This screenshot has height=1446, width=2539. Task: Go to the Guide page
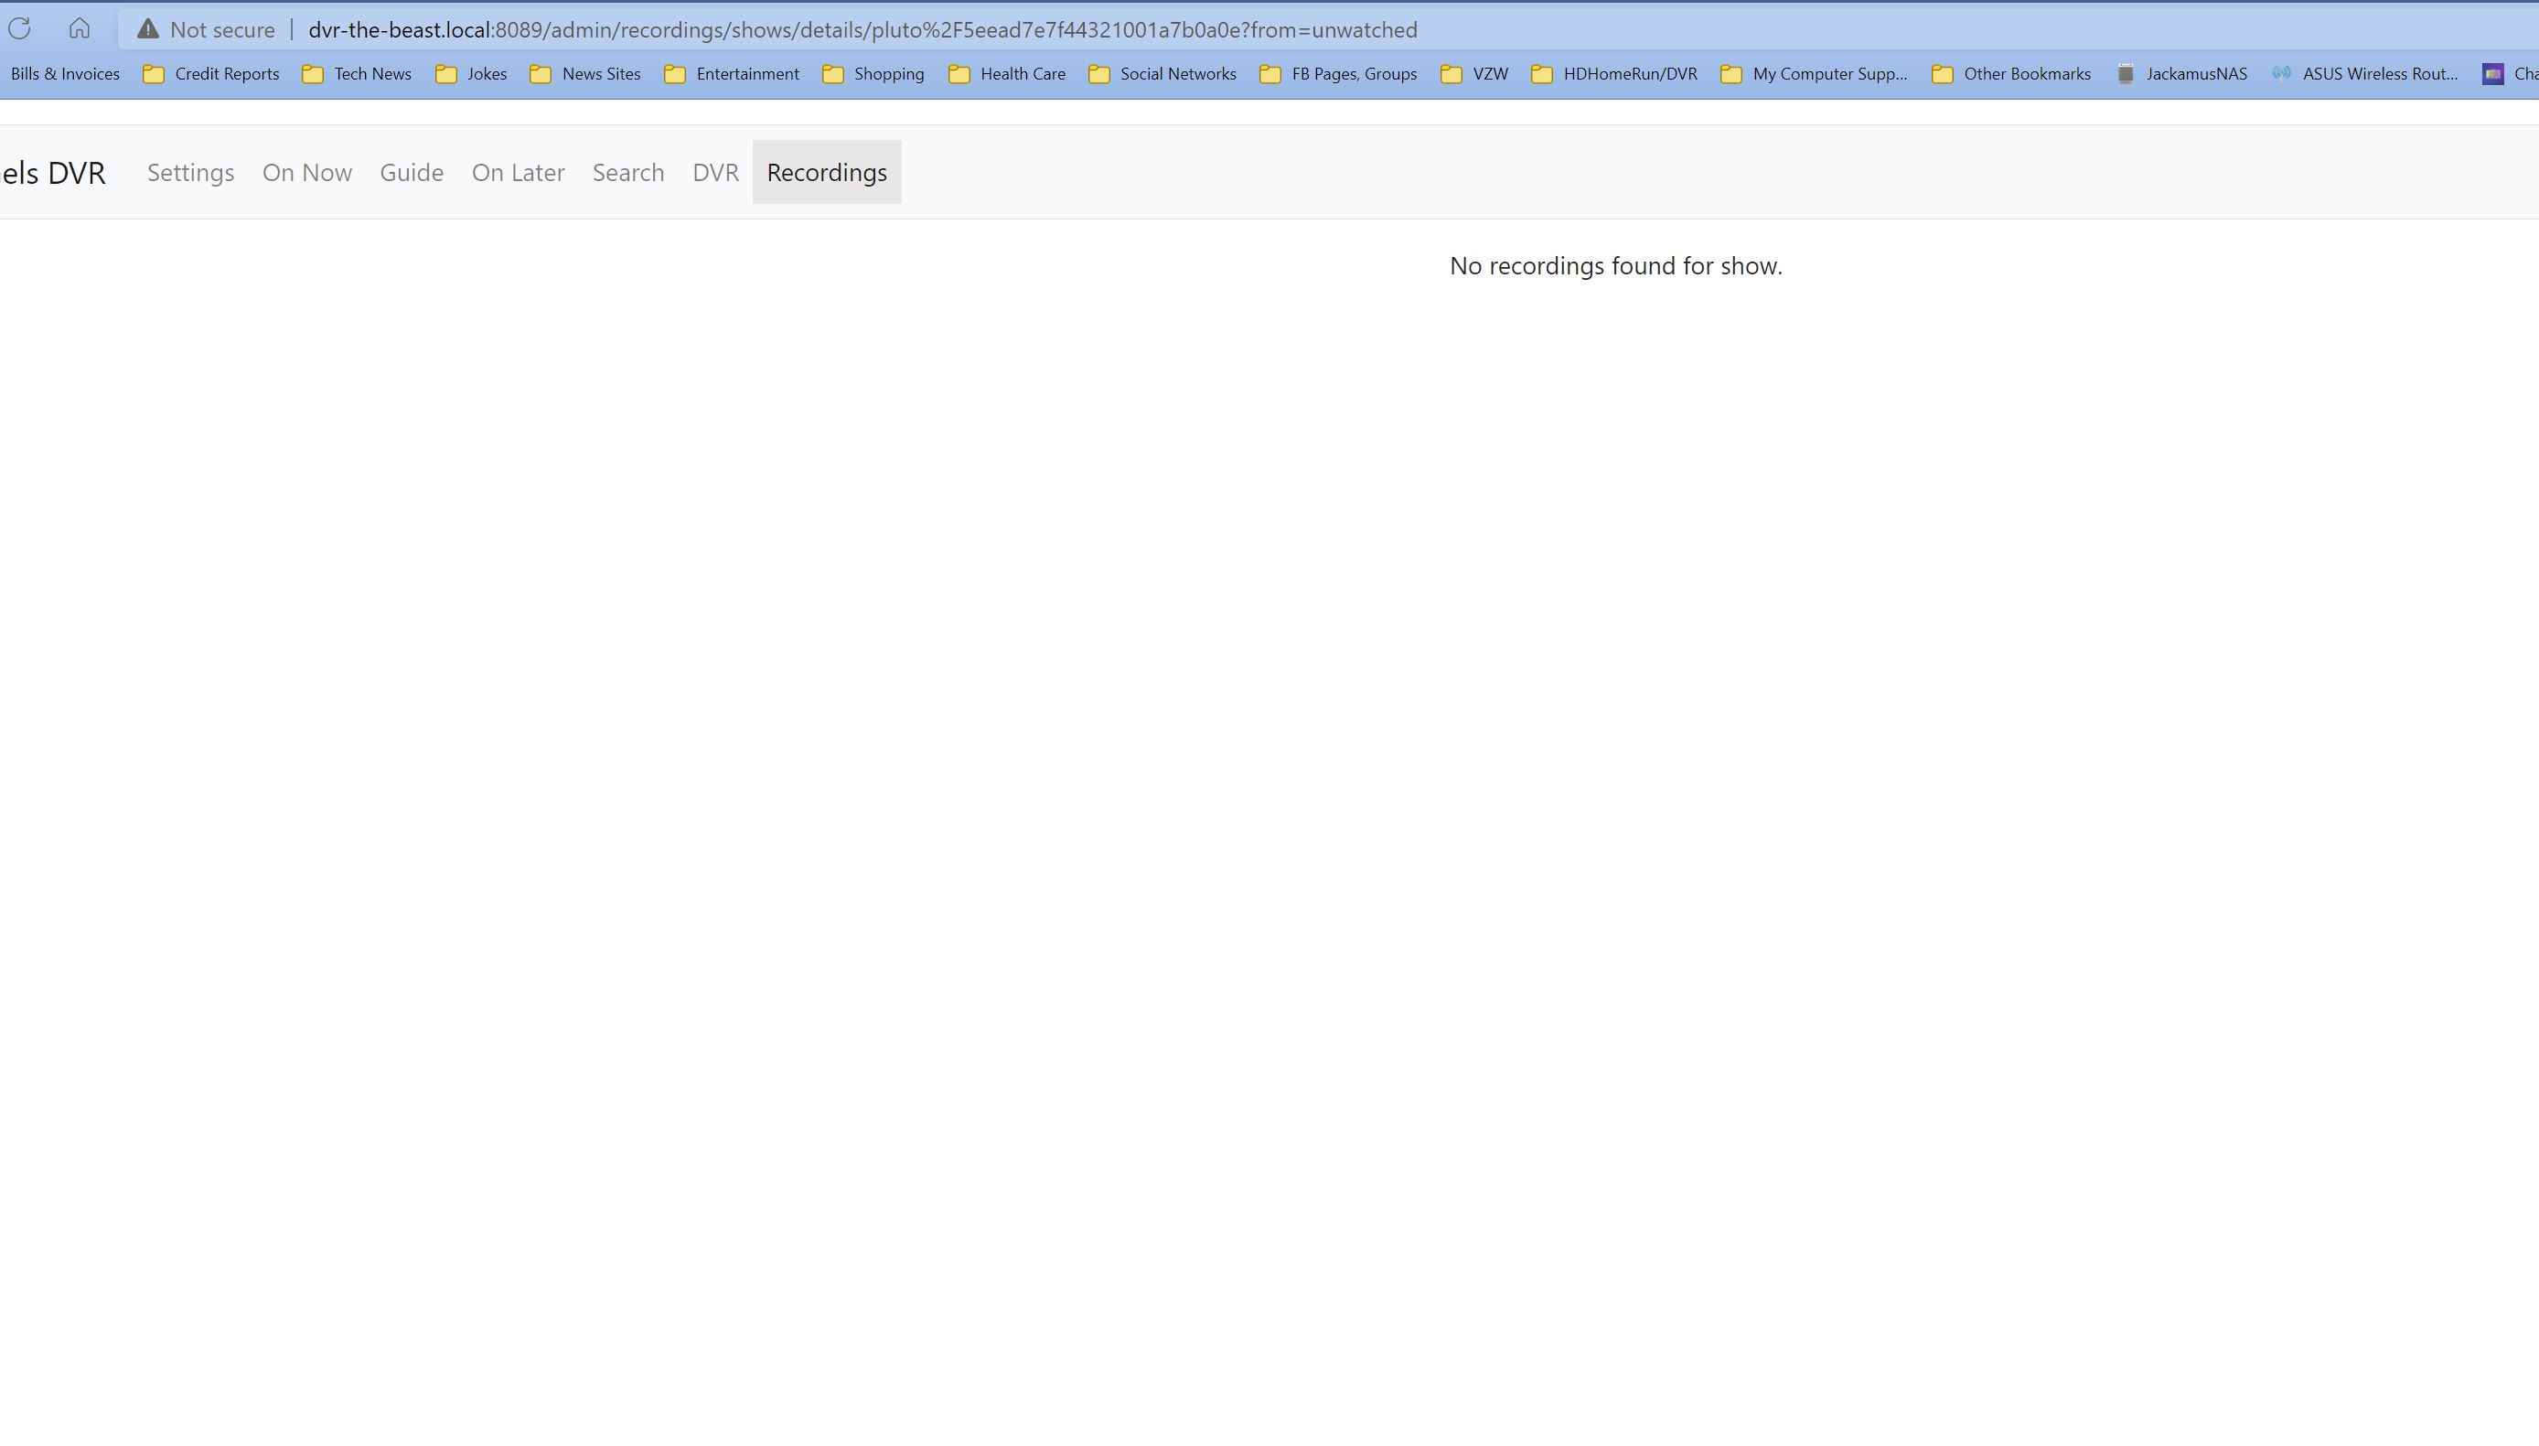(x=411, y=172)
